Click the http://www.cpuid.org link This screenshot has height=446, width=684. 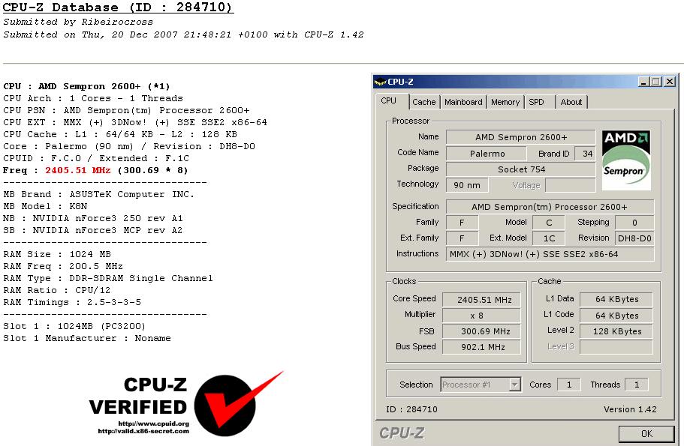(154, 424)
